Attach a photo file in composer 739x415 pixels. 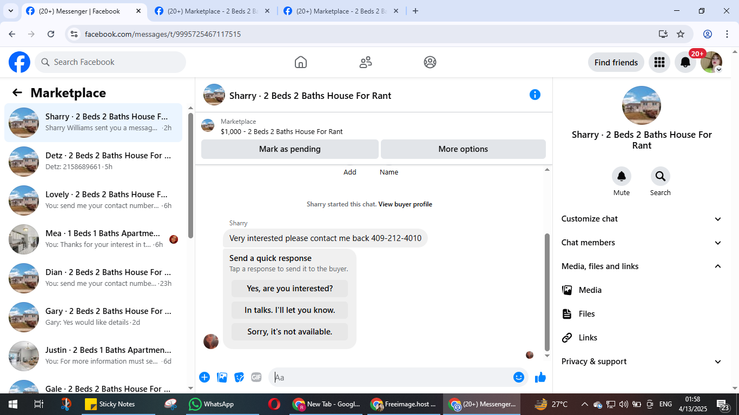tap(222, 377)
